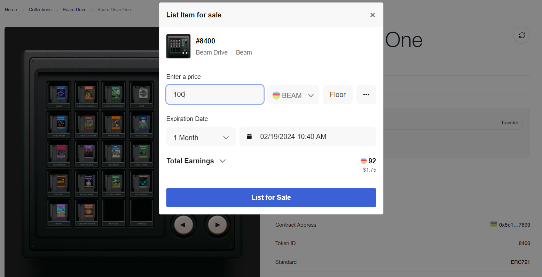Click the left arrow button on artwork
The width and height of the screenshot is (542, 277).
[183, 225]
